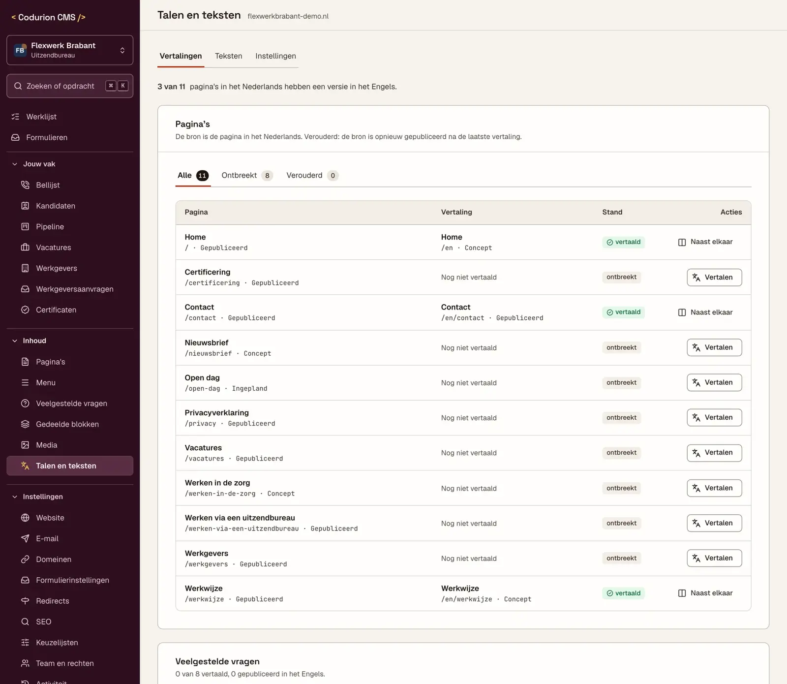Select the Alle pages filter tab
This screenshot has width=787, height=684.
point(193,176)
